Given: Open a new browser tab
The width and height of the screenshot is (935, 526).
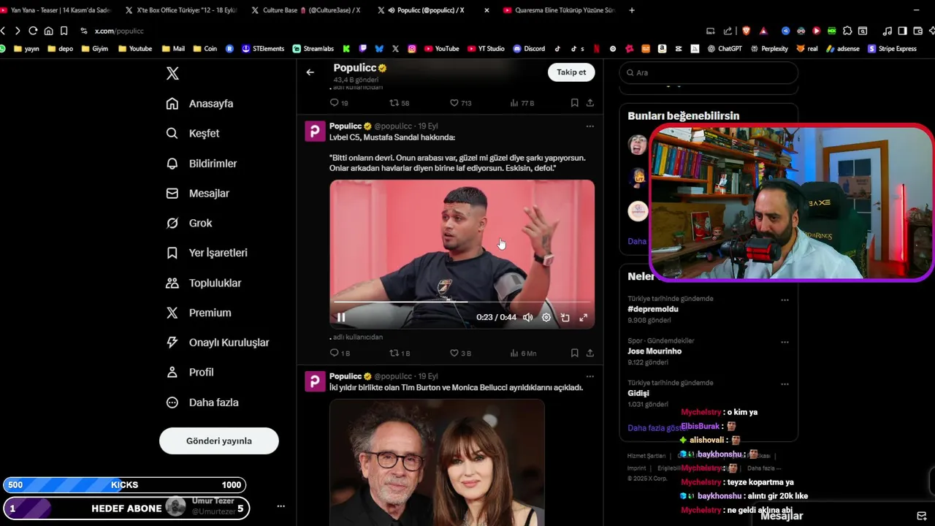Looking at the screenshot, I should 632,10.
